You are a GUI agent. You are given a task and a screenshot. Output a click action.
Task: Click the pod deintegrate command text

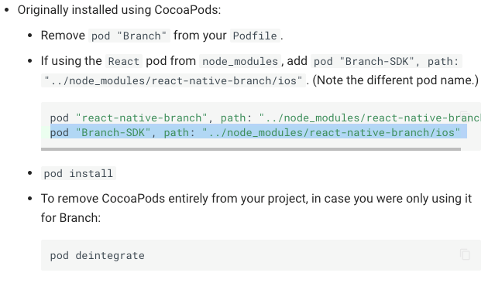click(98, 255)
